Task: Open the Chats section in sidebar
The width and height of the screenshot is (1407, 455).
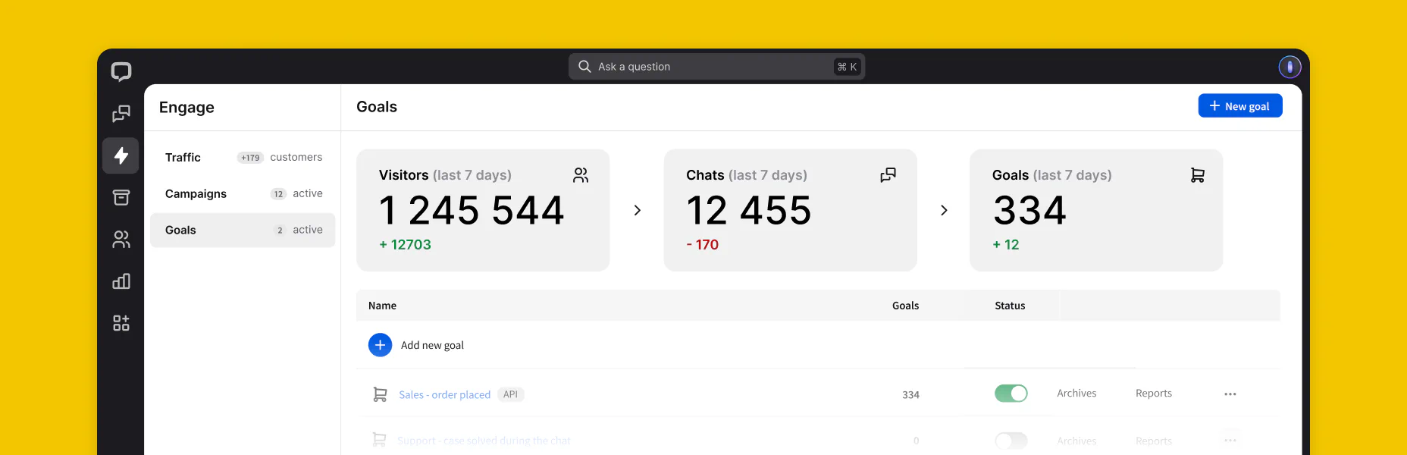Action: [x=121, y=114]
